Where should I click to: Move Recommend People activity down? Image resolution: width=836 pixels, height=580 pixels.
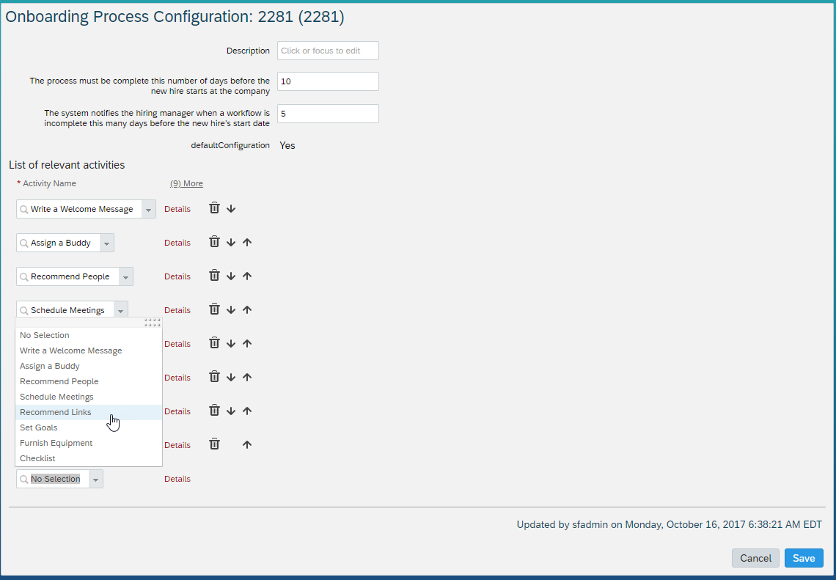pos(231,276)
